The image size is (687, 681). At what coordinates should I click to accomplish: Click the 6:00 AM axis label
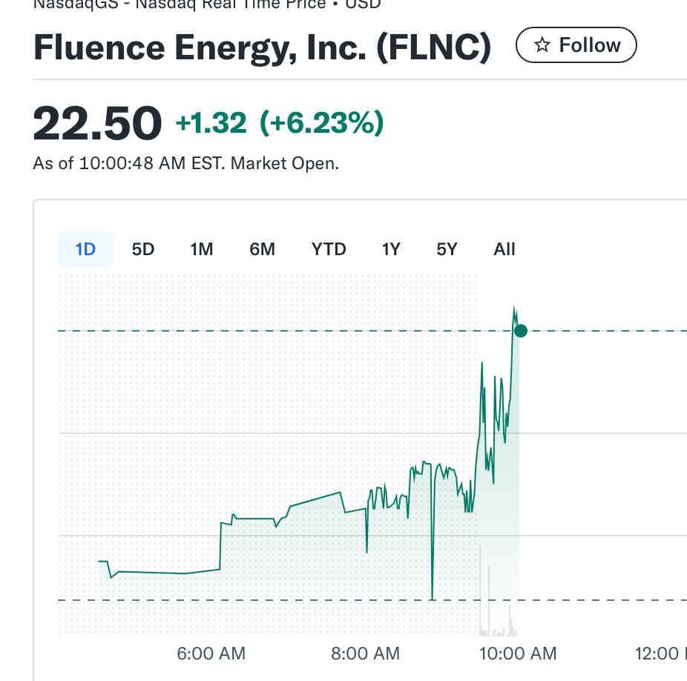coord(211,654)
